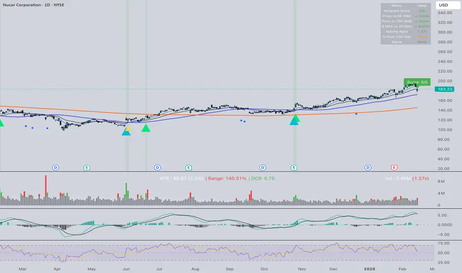462x273 pixels.
Task: Click the earnings E marker in late April
Action: [87, 168]
